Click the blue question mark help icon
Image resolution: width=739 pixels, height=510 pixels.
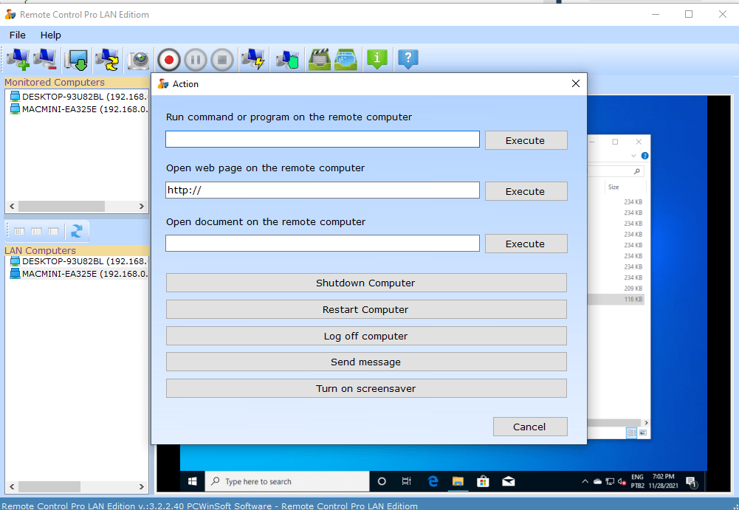coord(408,59)
